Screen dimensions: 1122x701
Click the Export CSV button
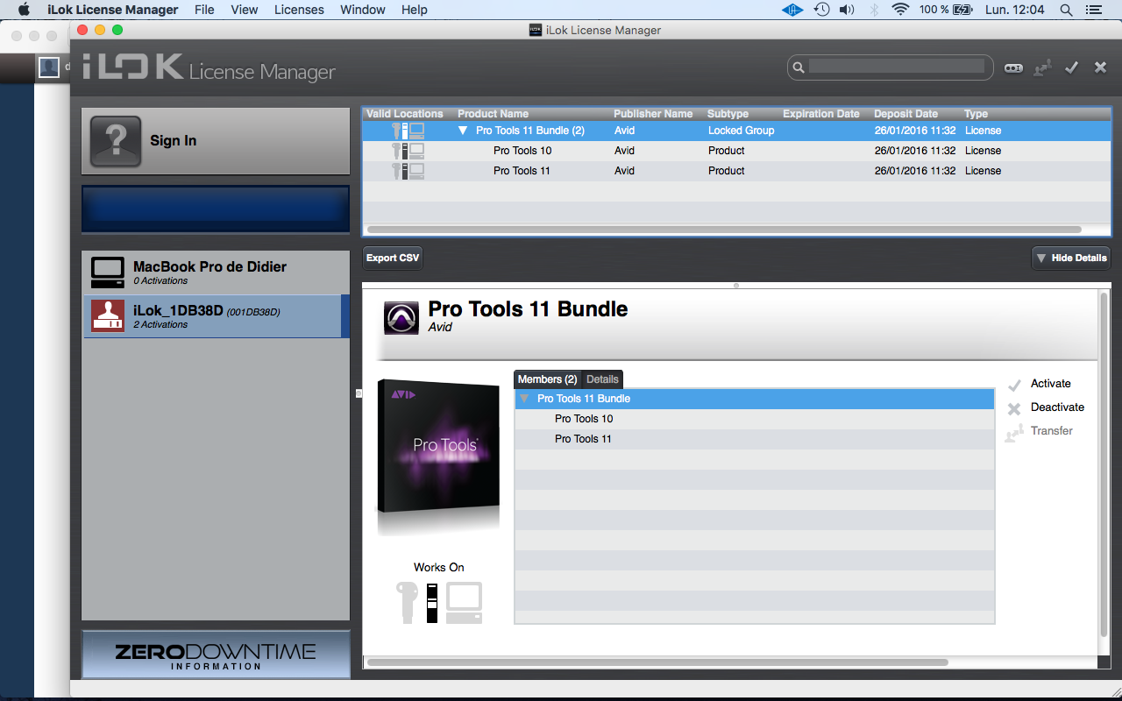(x=393, y=258)
